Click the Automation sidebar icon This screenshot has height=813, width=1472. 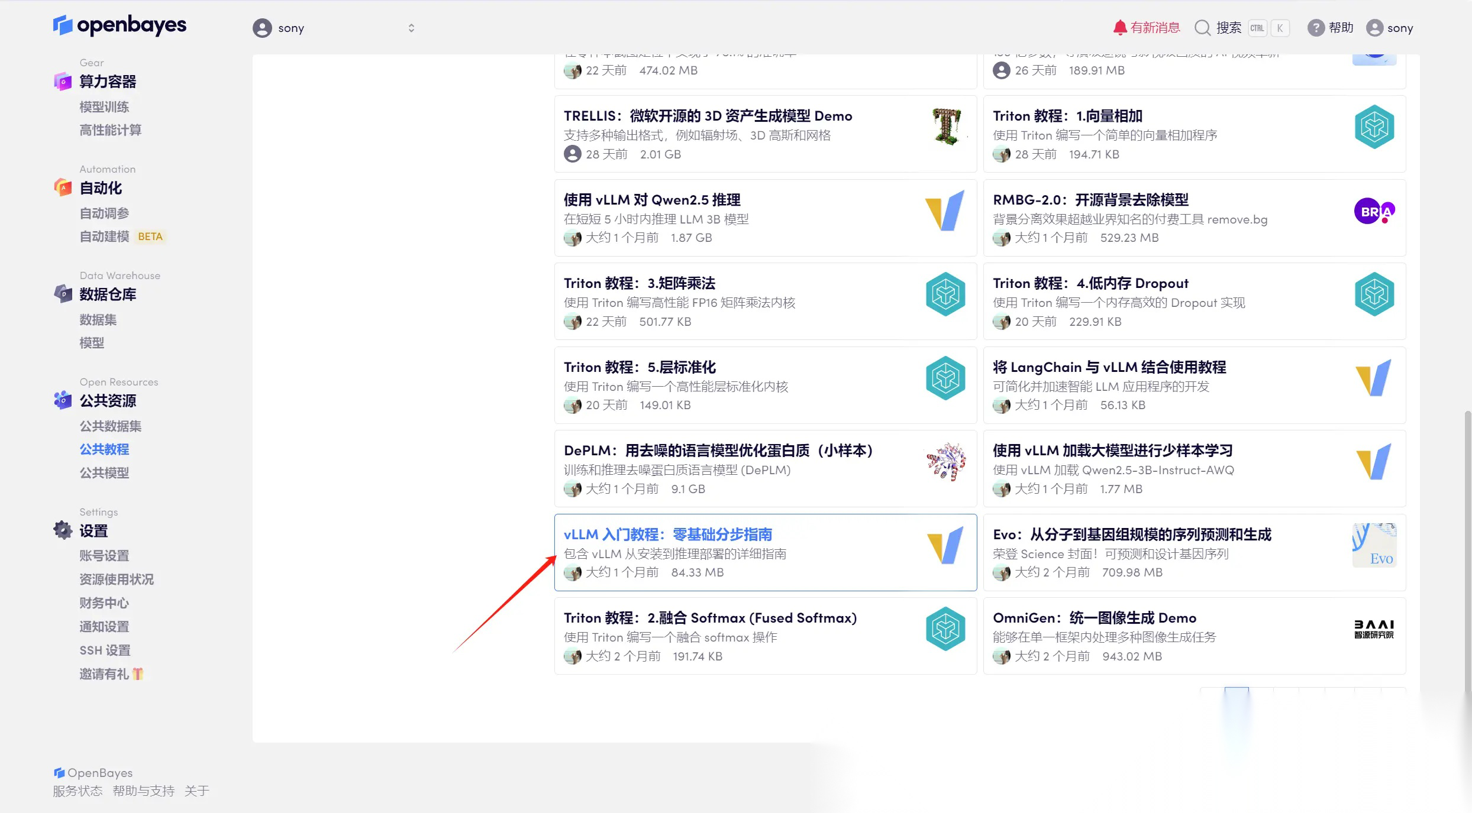tap(63, 188)
